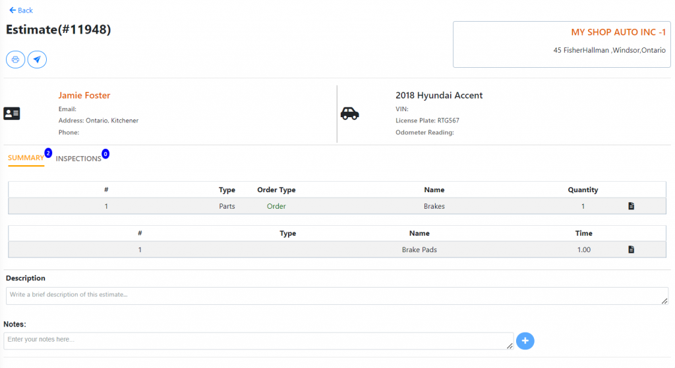This screenshot has width=675, height=368.
Task: Open customer Jamie Foster's name link
Action: (x=84, y=95)
